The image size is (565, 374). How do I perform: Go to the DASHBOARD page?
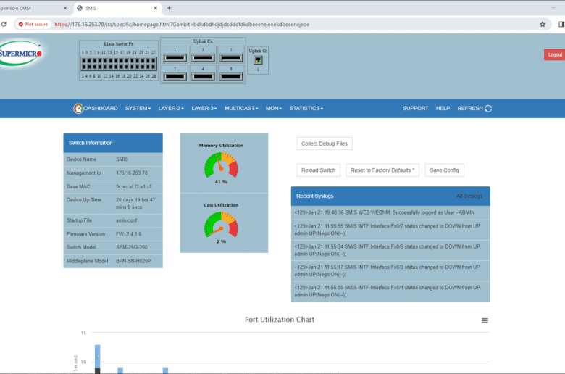click(x=101, y=108)
